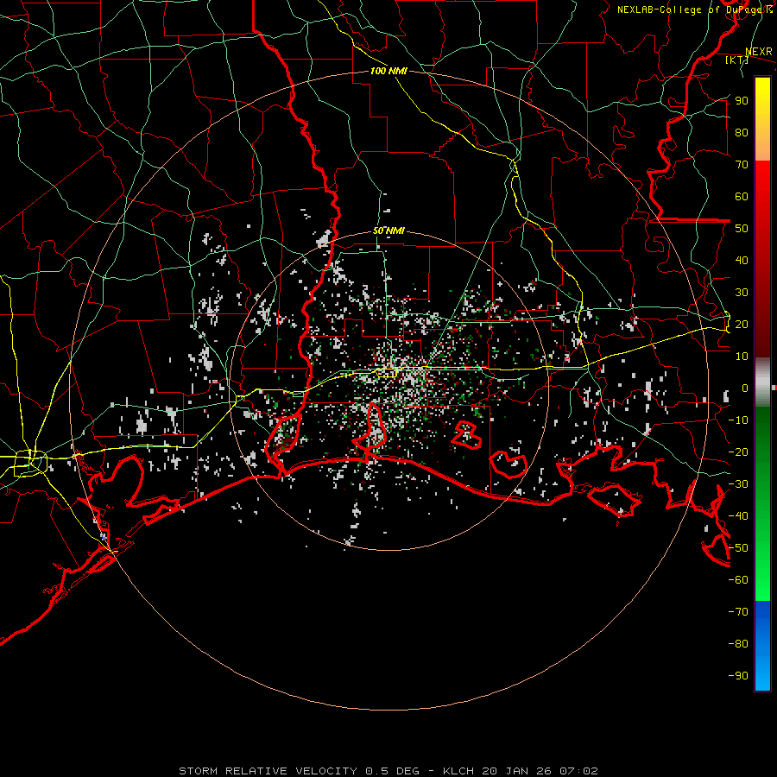
Task: Click the -40 scale value
Action: tap(738, 516)
